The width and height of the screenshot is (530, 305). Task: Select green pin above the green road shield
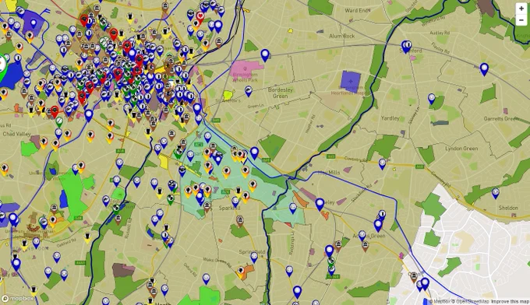331,262
